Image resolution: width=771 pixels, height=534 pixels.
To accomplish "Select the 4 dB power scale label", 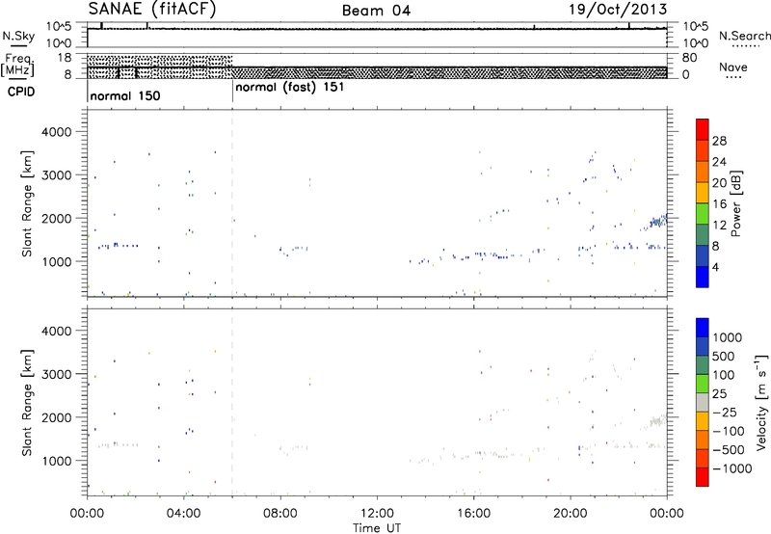I will [715, 267].
